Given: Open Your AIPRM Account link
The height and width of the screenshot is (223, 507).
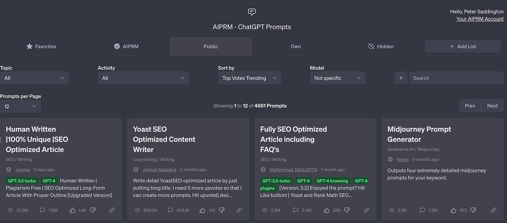Looking at the screenshot, I should coord(480,19).
